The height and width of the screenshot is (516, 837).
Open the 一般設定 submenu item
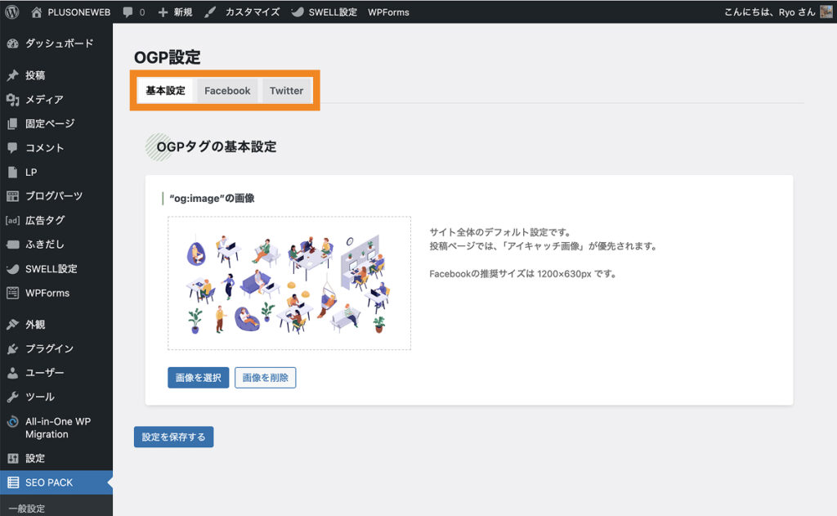pos(26,509)
